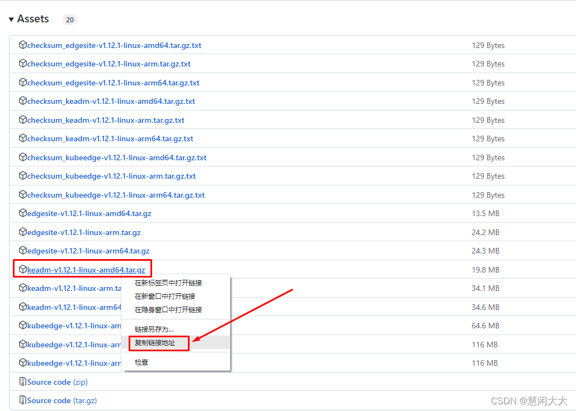Open checksum_edgesite-v1.12.1-linux-arm64.tar.gz.txt link
Viewport: 576px width, 411px height.
(113, 83)
